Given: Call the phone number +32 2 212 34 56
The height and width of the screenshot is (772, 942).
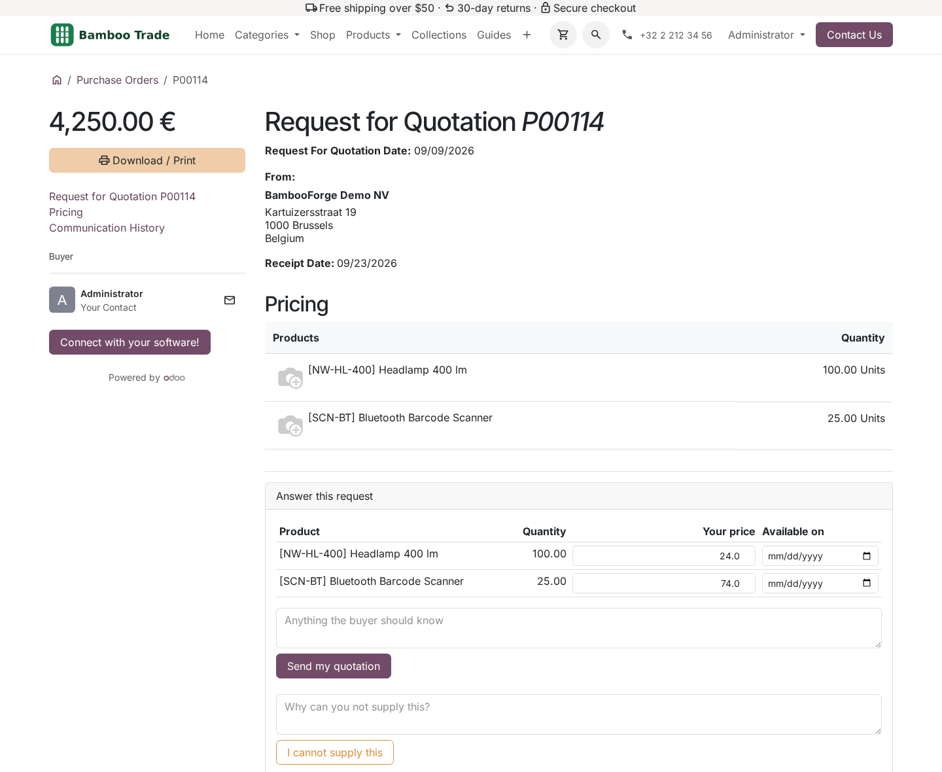Looking at the screenshot, I should coord(676,35).
